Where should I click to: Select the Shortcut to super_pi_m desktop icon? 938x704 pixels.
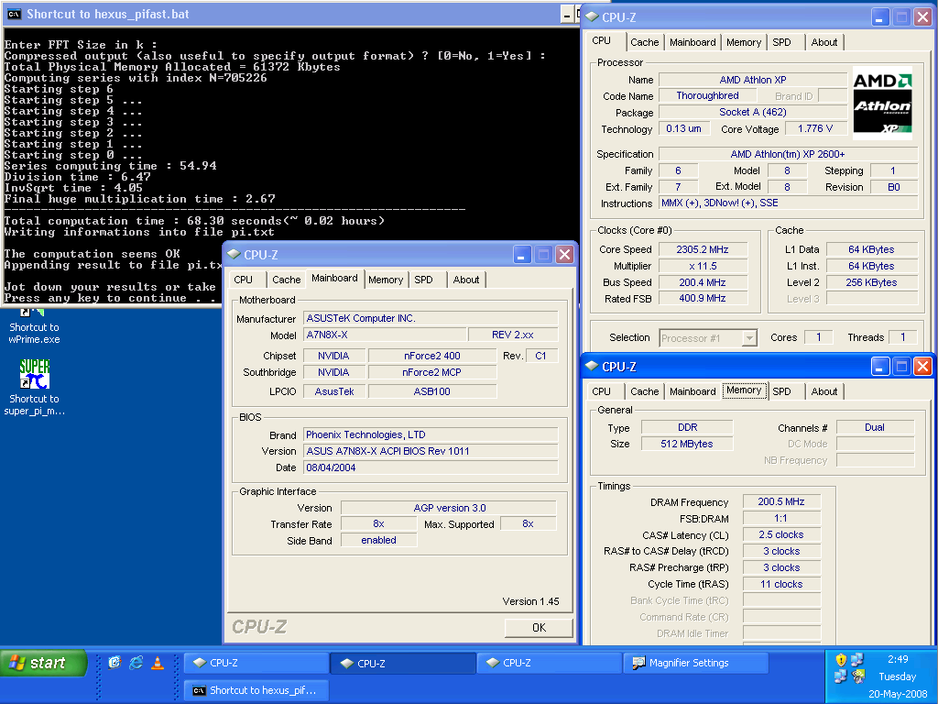pyautogui.click(x=34, y=388)
